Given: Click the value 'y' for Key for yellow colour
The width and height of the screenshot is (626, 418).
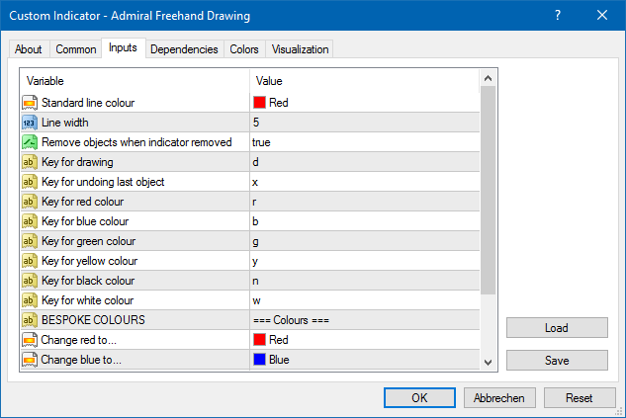Looking at the screenshot, I should (x=255, y=261).
